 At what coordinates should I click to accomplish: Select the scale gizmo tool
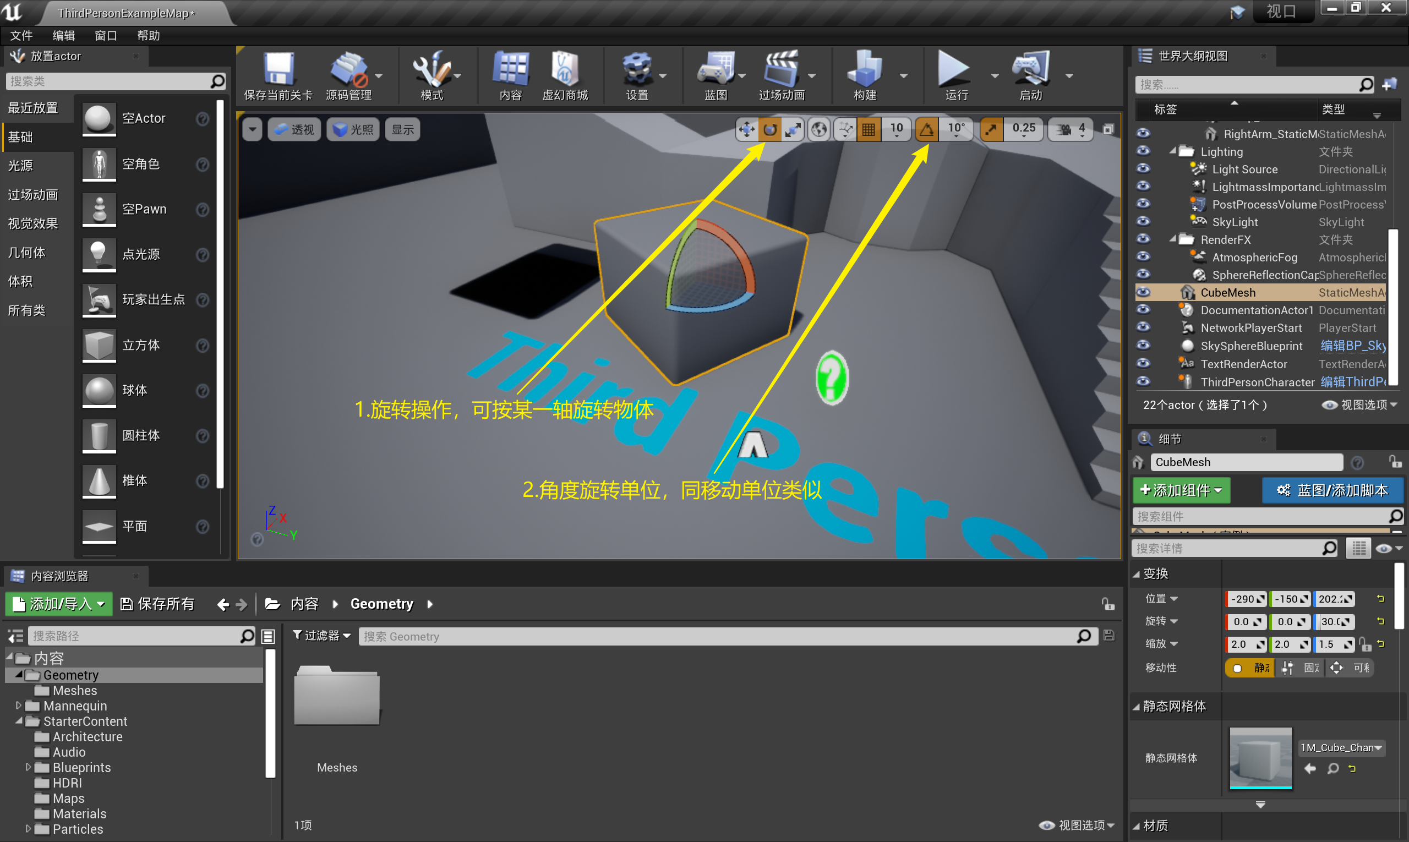click(x=793, y=130)
